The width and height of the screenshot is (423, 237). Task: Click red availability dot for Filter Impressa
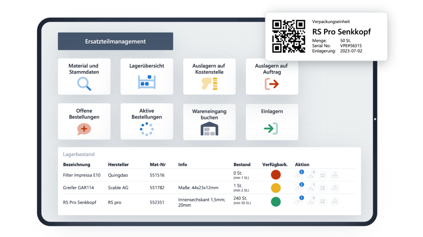pyautogui.click(x=276, y=175)
